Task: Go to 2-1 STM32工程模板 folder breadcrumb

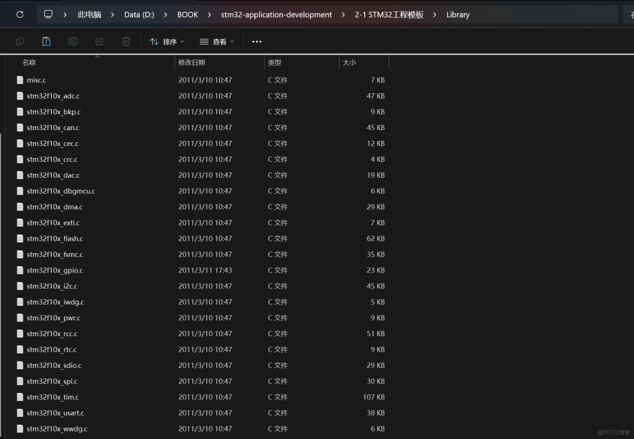Action: coord(389,15)
